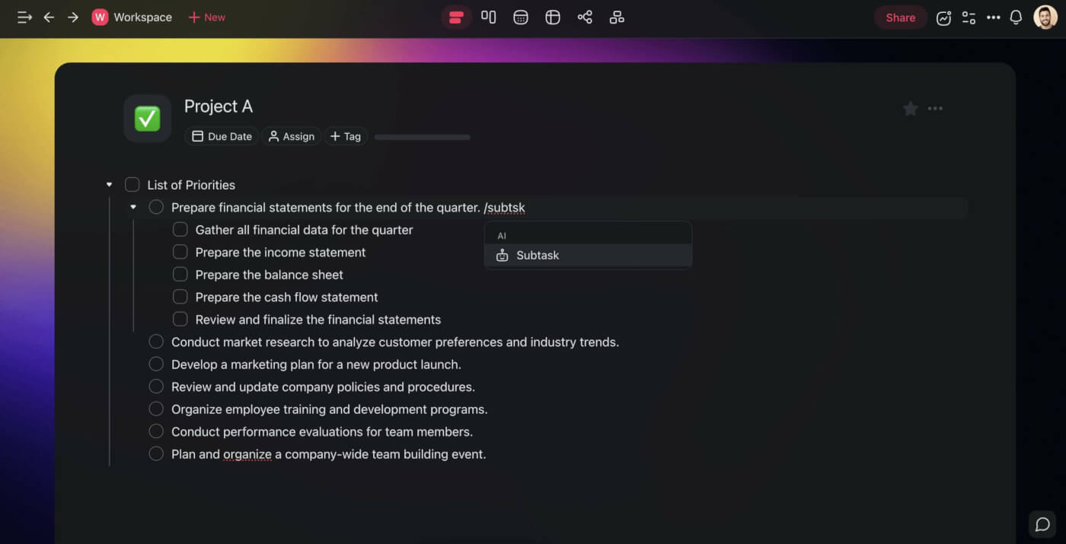Open your profile avatar
Image resolution: width=1066 pixels, height=544 pixels.
coord(1043,17)
